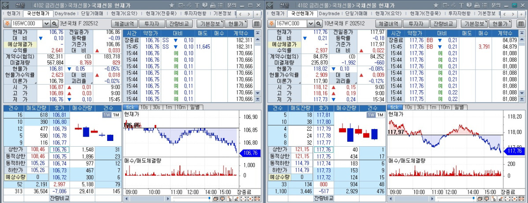Open the 기본정보 dropdown button in the 3년국채 window
Image resolution: width=528 pixels, height=203 pixels.
point(210,24)
